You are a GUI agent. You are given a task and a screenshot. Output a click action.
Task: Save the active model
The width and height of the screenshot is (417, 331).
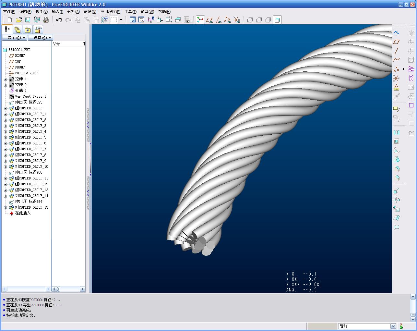pyautogui.click(x=28, y=20)
